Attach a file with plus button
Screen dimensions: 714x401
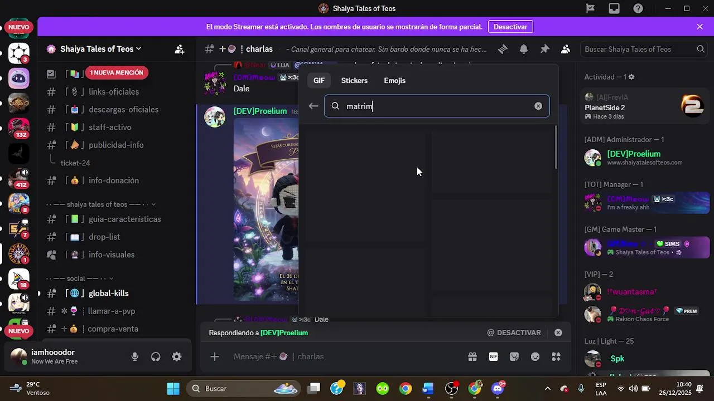(215, 356)
